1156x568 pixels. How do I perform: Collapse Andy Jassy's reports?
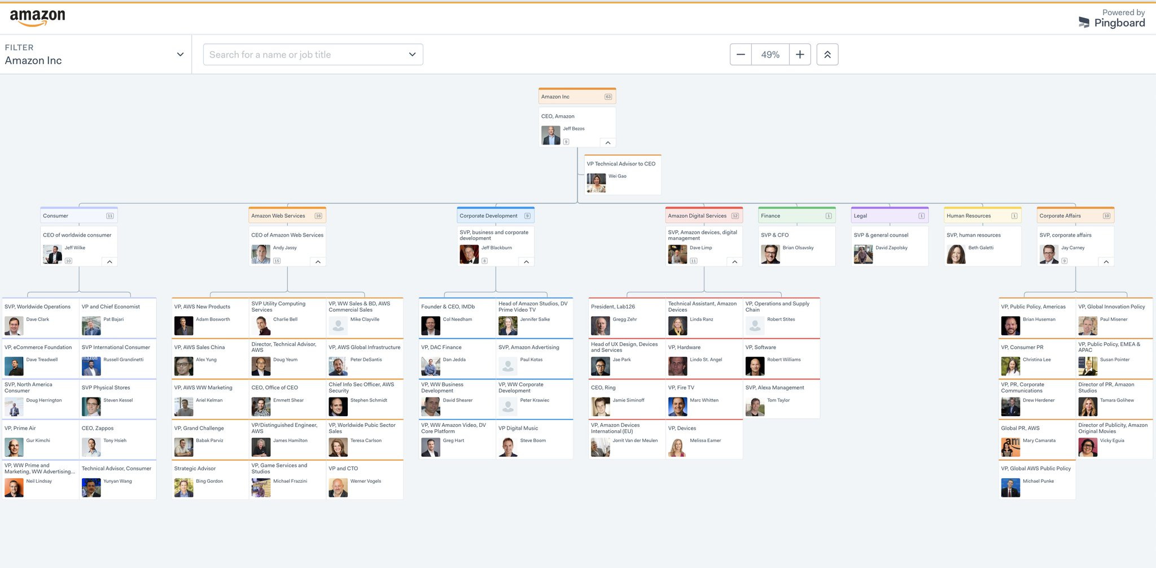click(318, 262)
